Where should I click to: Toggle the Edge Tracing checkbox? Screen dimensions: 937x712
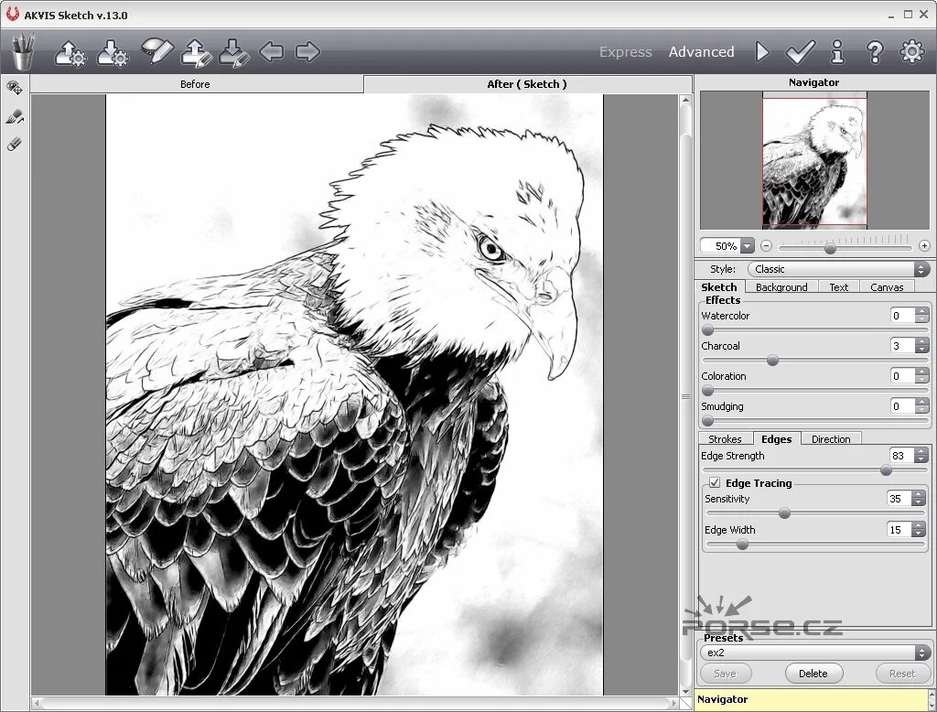(x=714, y=482)
